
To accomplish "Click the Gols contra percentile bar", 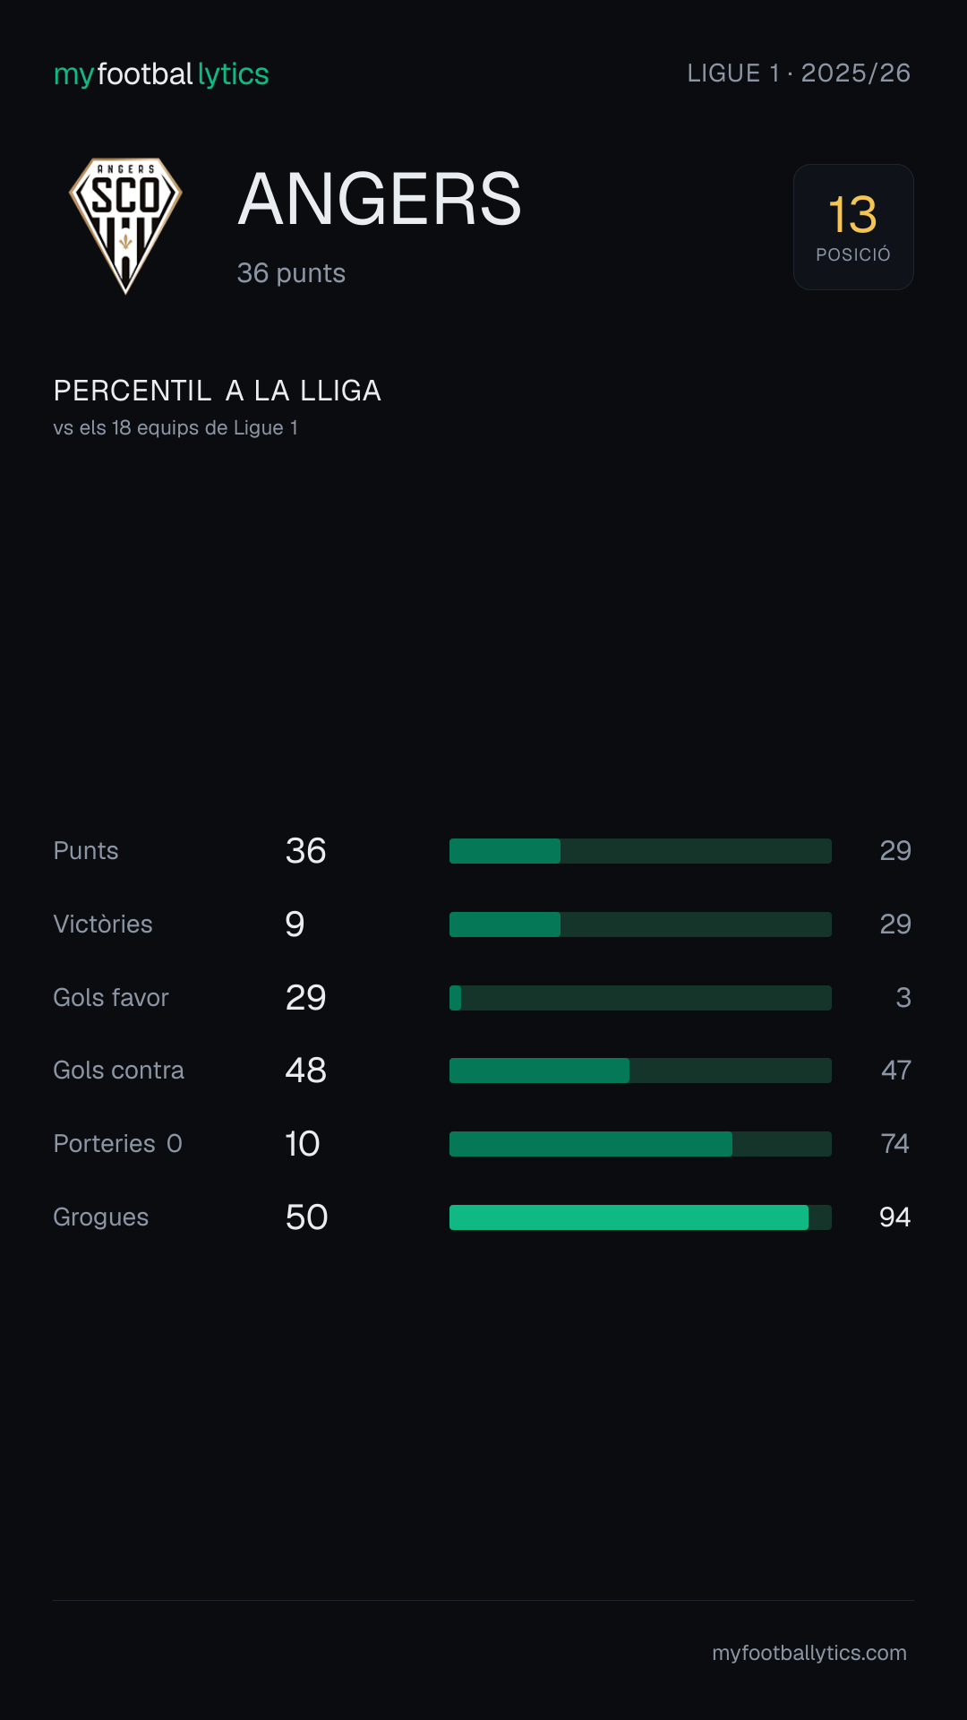I will pos(640,1071).
